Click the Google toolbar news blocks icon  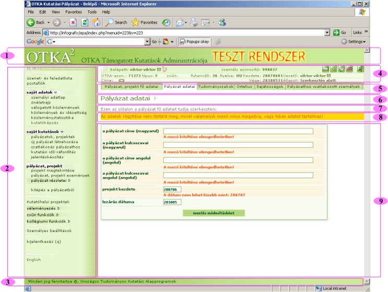(x=166, y=42)
